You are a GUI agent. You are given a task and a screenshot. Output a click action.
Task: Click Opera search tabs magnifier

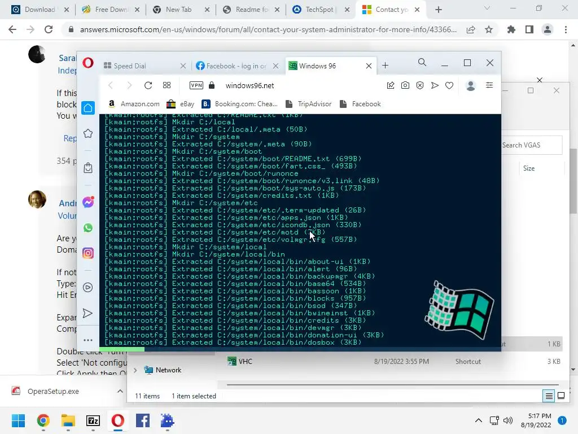422,62
